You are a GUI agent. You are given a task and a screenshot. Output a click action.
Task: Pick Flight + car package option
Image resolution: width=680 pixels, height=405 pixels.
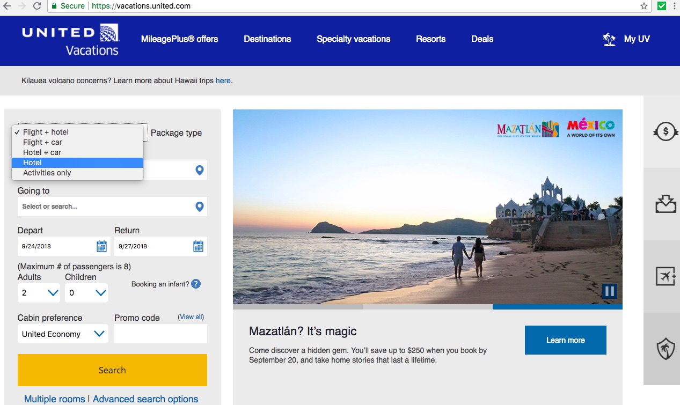coord(77,142)
